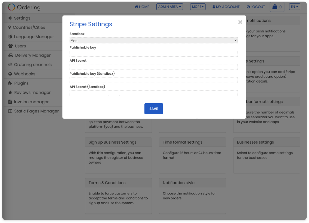Click "Select to configure some settings" description
The image size is (309, 223).
pyautogui.click(x=265, y=155)
